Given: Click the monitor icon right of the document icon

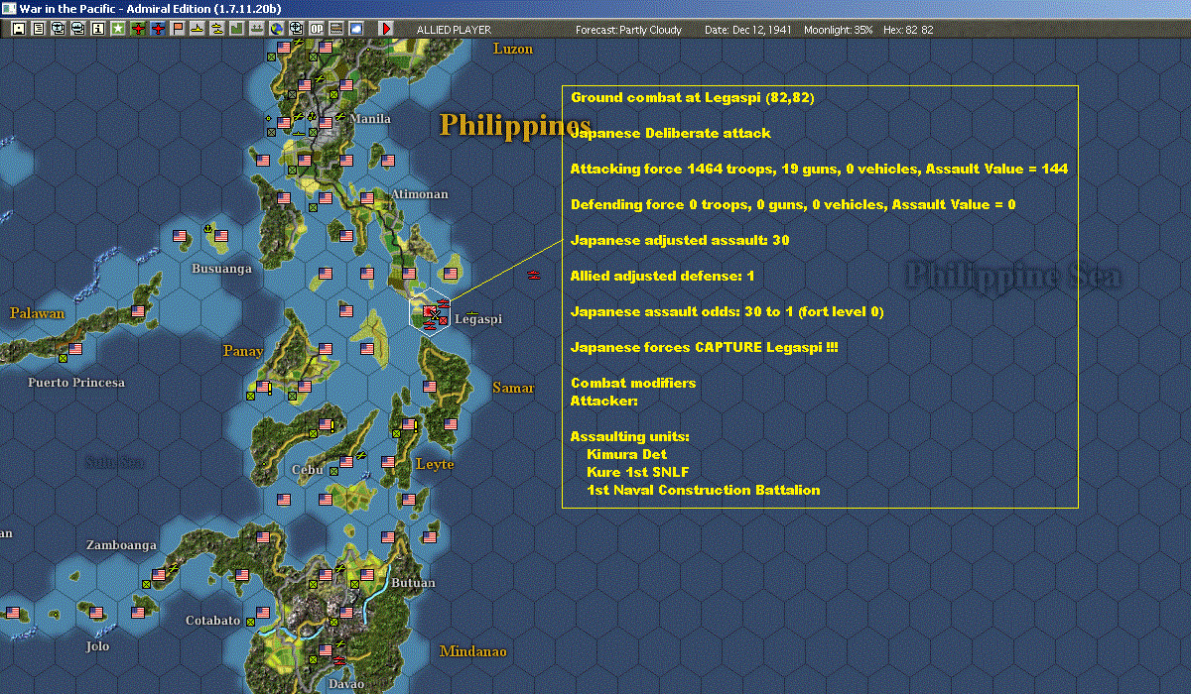Looking at the screenshot, I should click(59, 30).
